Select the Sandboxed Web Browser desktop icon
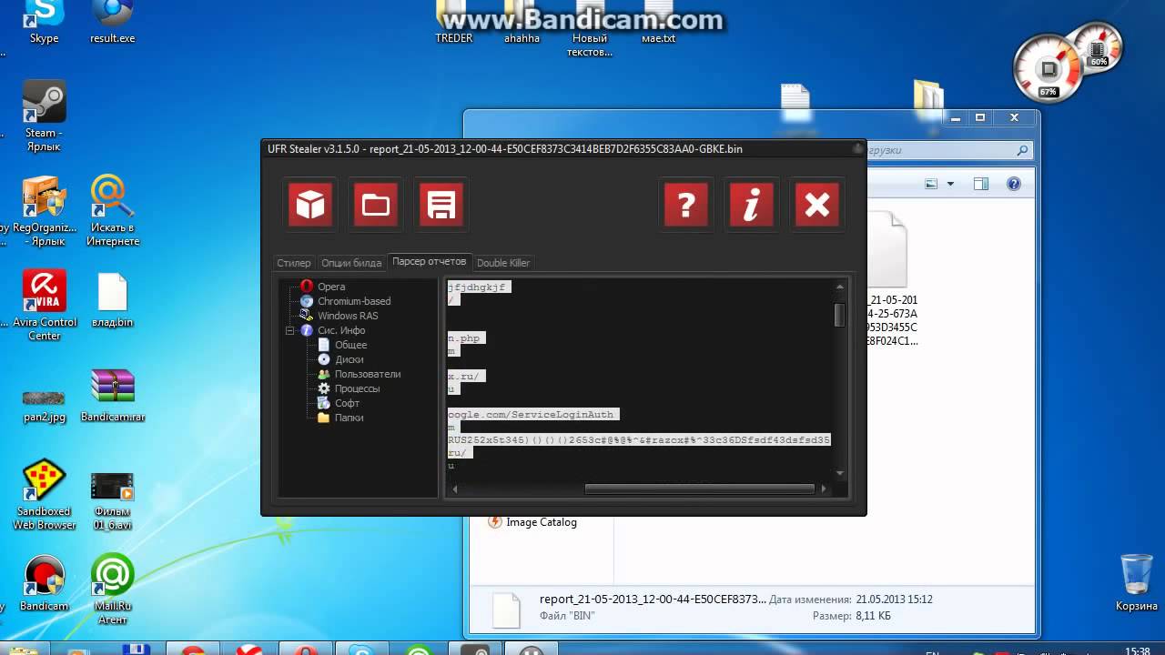Screen dimensions: 1165x655 point(44,496)
